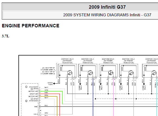Viewport: 158px width, 116px height.
Task: Click the horizontal "SPARK PLUG" label near coil 4
Action: [50, 83]
